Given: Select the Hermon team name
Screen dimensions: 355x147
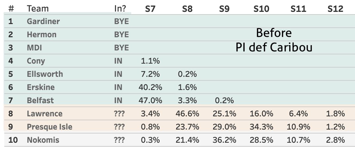Looking at the screenshot, I should click(x=42, y=35).
